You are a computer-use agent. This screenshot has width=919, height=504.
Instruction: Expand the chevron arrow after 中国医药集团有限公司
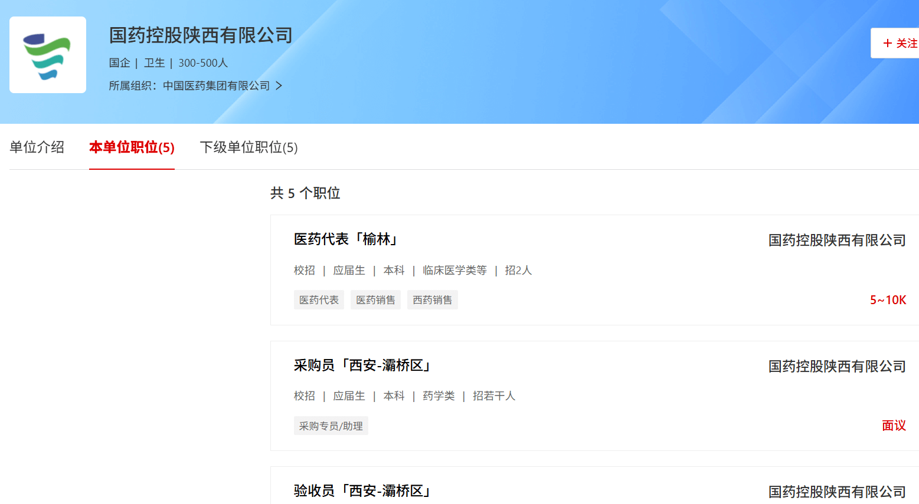pyautogui.click(x=279, y=86)
